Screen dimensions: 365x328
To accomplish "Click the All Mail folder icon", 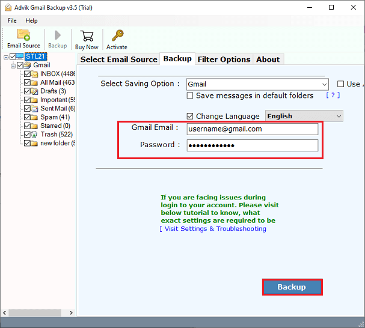I will coord(34,82).
